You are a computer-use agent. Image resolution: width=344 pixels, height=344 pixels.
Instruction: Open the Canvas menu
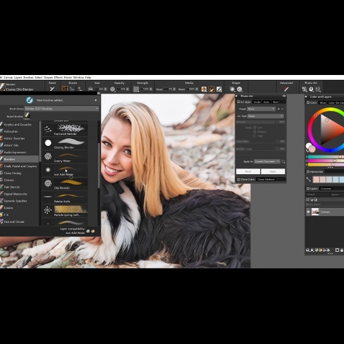tap(8, 78)
